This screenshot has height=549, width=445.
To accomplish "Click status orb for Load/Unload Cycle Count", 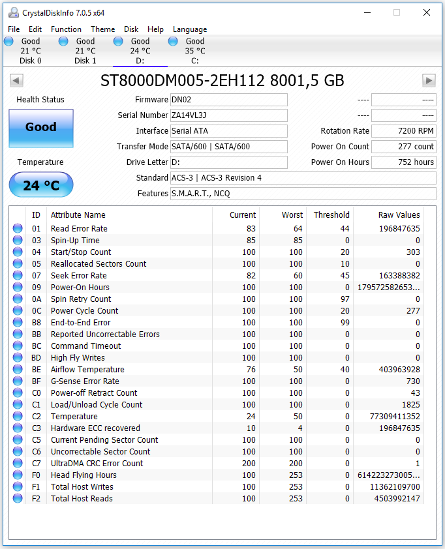I will point(18,404).
